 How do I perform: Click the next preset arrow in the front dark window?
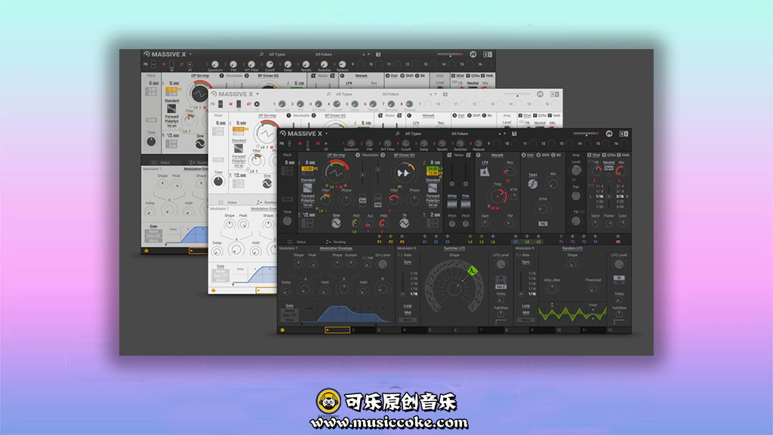[x=505, y=134]
